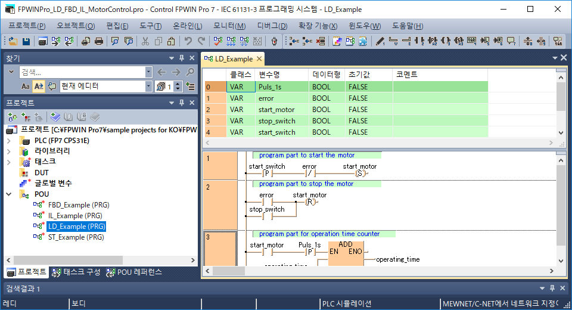This screenshot has height=310, width=572.
Task: Click the cut scissors icon
Action: click(x=145, y=41)
